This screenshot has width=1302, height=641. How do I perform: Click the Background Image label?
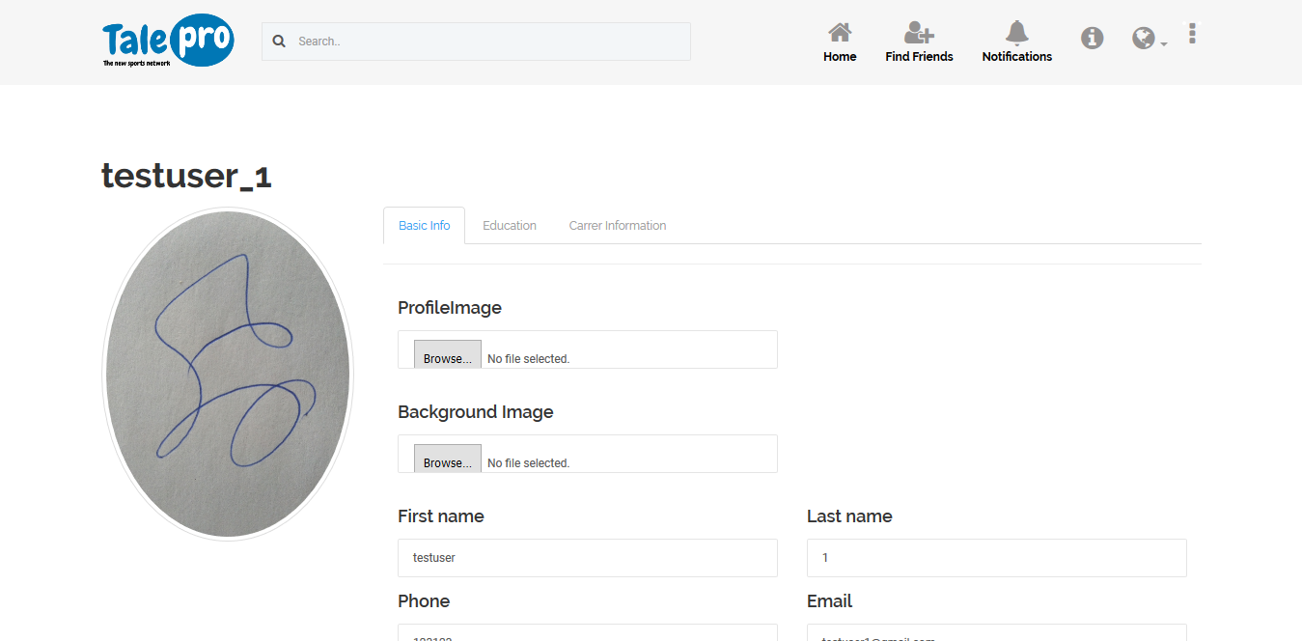pos(476,412)
